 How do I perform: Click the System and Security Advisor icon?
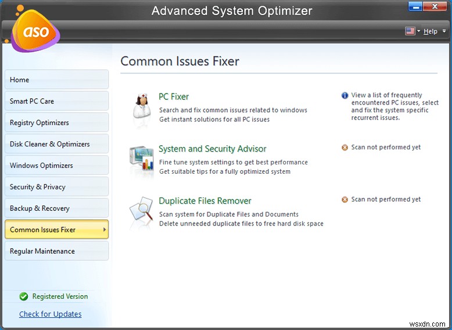point(141,159)
